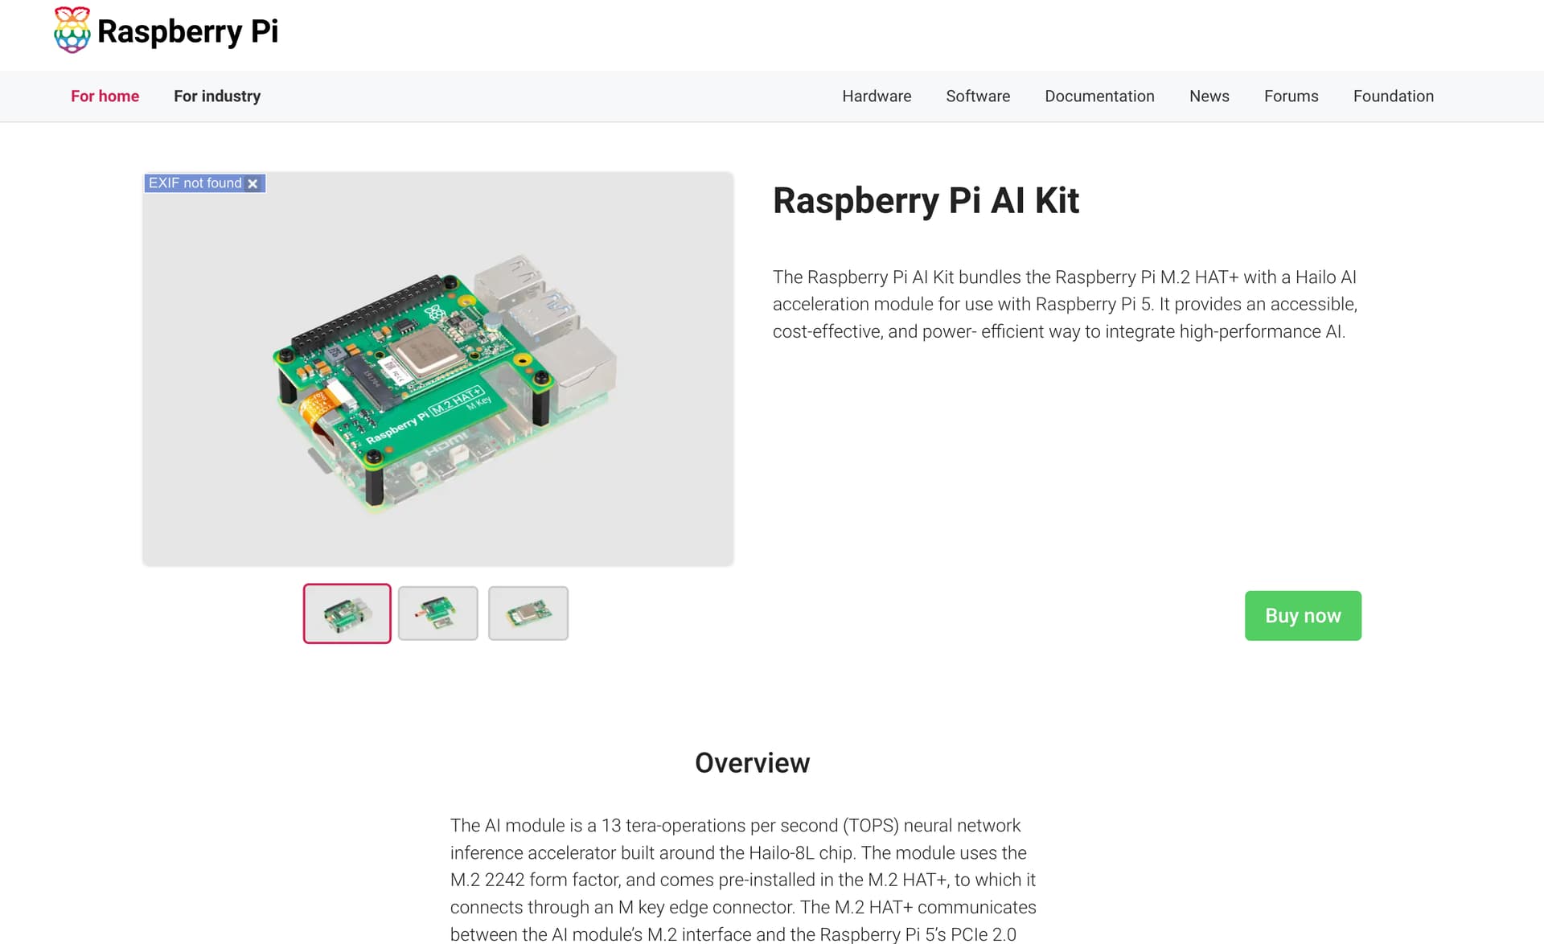Click the Documentation navigation menu icon
The image size is (1544, 944).
(x=1099, y=95)
